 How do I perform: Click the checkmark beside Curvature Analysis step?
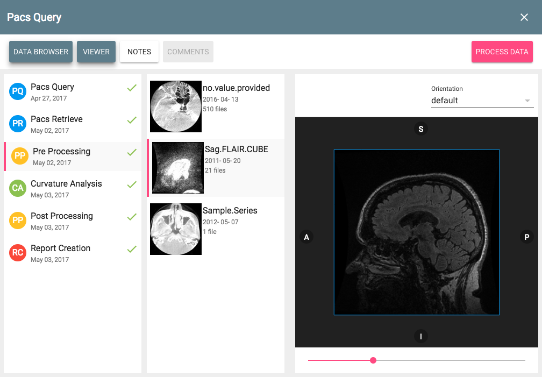point(132,184)
